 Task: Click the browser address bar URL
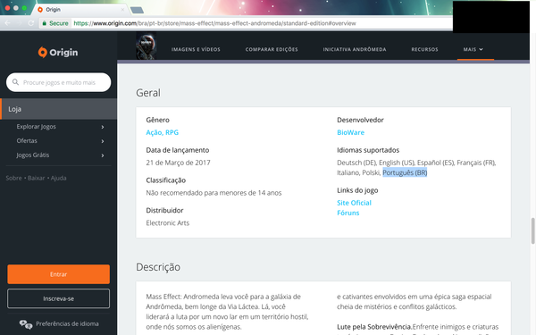click(x=214, y=23)
